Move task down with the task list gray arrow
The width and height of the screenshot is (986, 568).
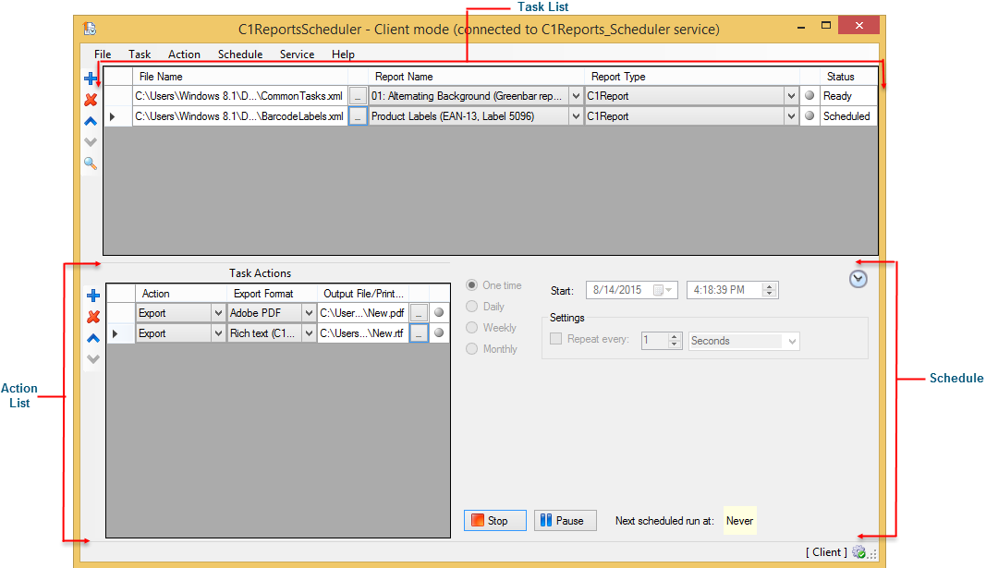pyautogui.click(x=91, y=142)
